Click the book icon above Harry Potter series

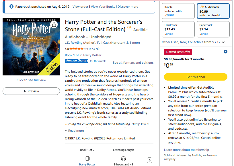pos(87,158)
